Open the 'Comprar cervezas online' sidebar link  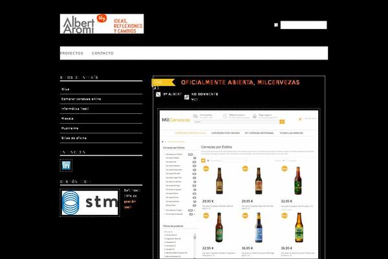[x=81, y=99]
